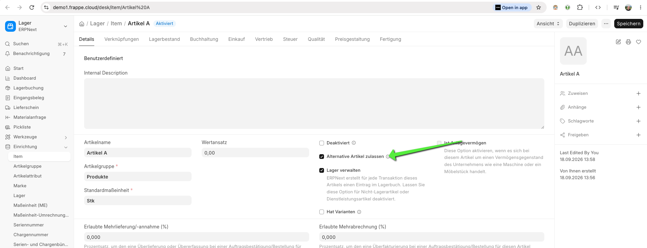Click the info icon beside Hat Varianten
Screen dimensions: 647x248
tap(359, 212)
